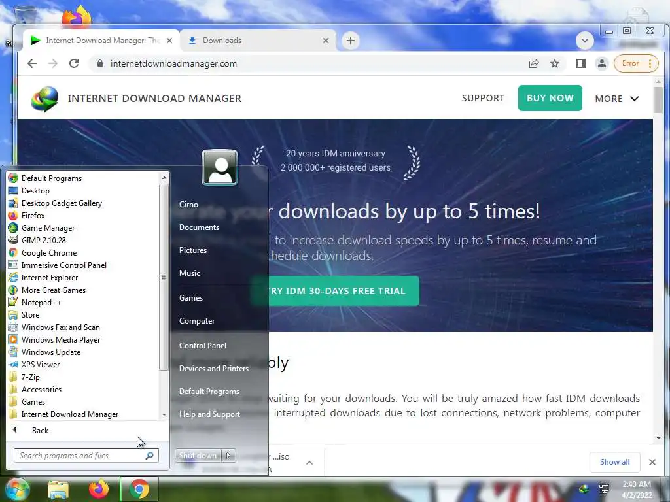Expand the Games folder in program list
This screenshot has width=670, height=502.
[33, 402]
